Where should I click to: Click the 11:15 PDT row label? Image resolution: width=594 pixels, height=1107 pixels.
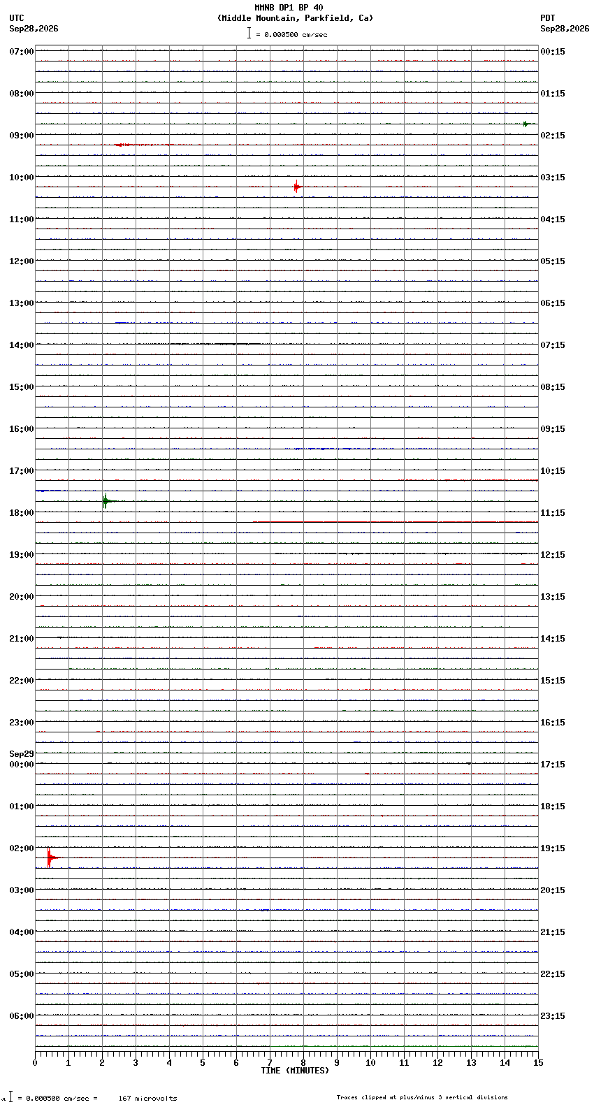[x=553, y=513]
